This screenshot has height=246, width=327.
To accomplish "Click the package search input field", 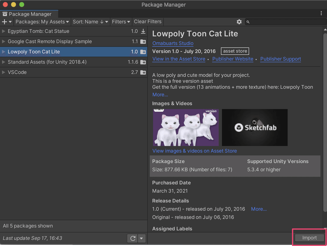I will tap(286, 22).
